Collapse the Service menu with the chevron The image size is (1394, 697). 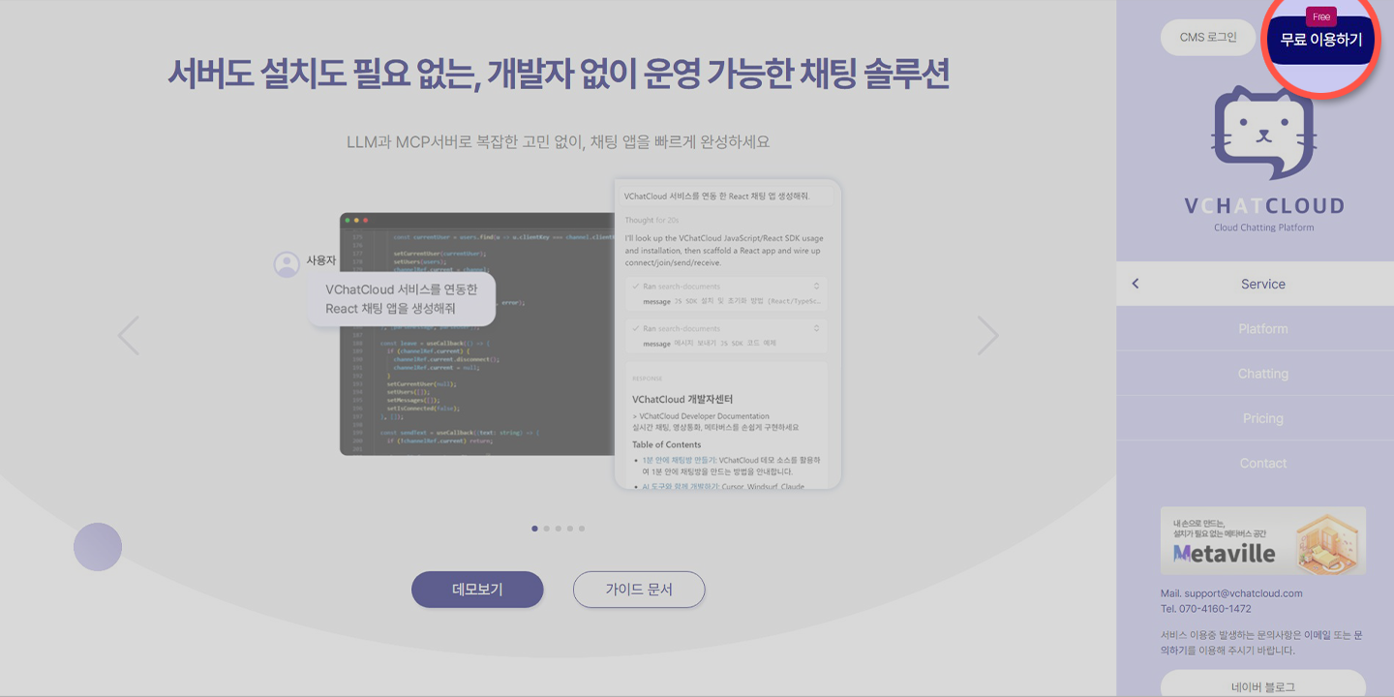1135,283
